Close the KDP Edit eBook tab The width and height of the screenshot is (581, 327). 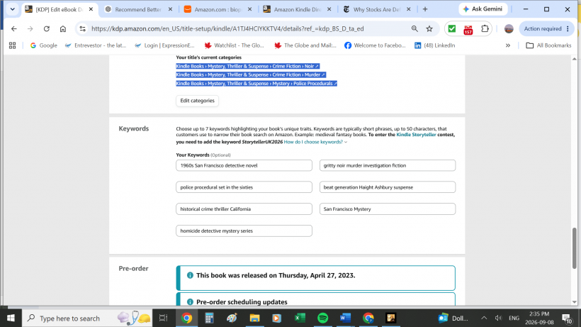(91, 9)
